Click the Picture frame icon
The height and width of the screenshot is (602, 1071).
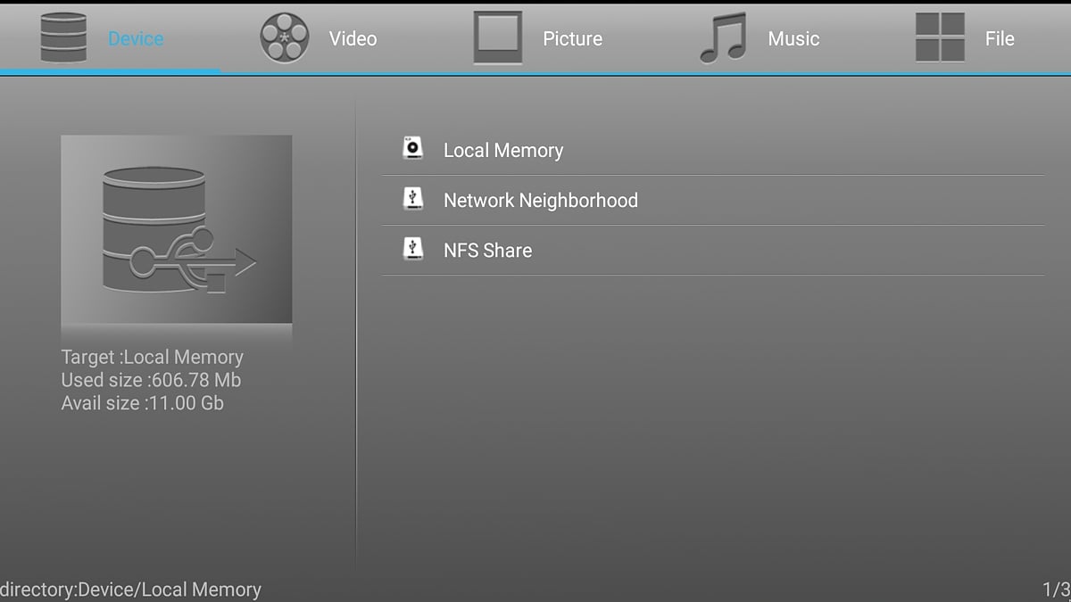point(497,38)
